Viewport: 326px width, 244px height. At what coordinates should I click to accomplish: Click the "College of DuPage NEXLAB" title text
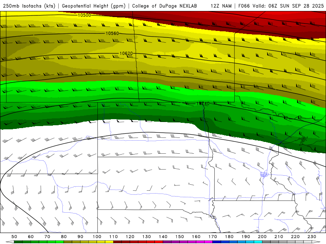(x=165, y=6)
